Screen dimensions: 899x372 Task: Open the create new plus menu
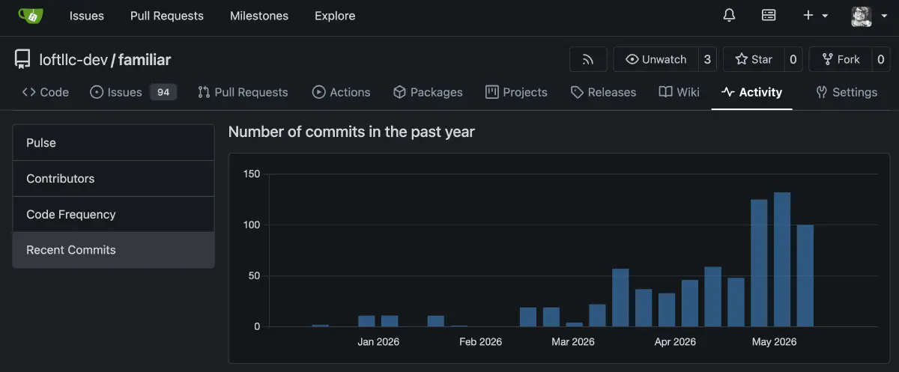pyautogui.click(x=815, y=16)
